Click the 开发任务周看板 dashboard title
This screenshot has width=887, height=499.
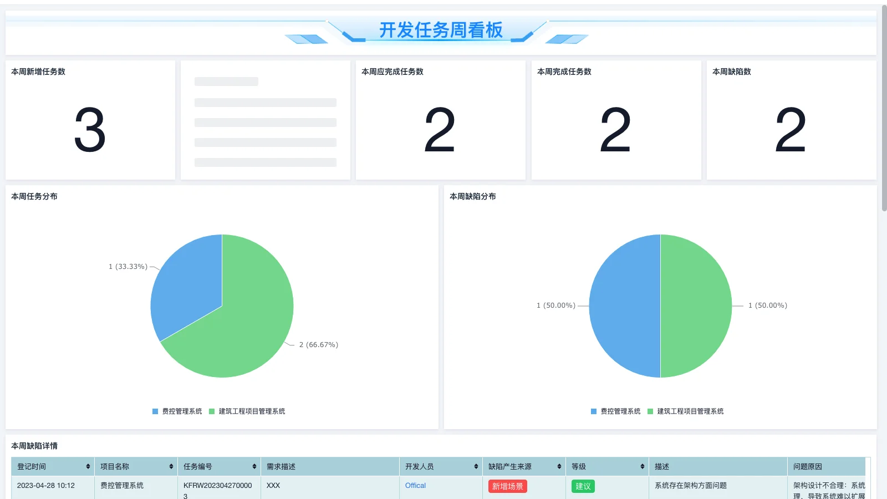(x=441, y=30)
